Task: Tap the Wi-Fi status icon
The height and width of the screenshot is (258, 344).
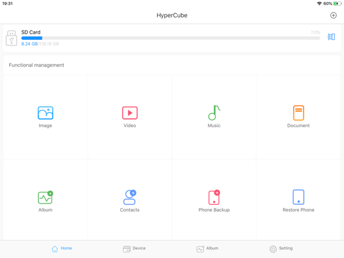Action: (x=319, y=4)
